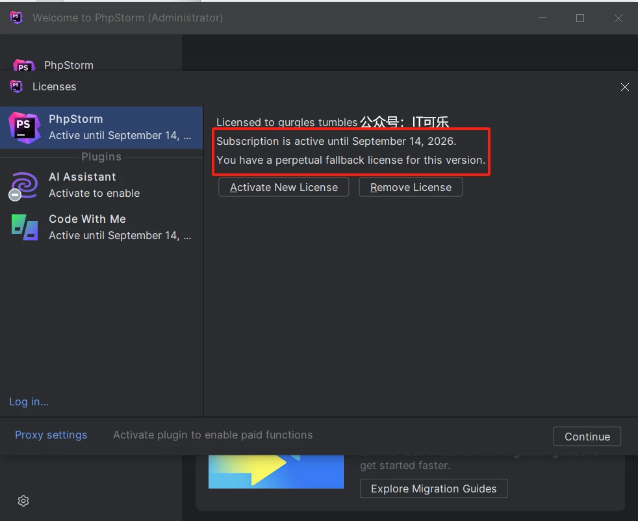This screenshot has width=638, height=521.
Task: Close the Welcome to PhpStorm window
Action: point(619,18)
